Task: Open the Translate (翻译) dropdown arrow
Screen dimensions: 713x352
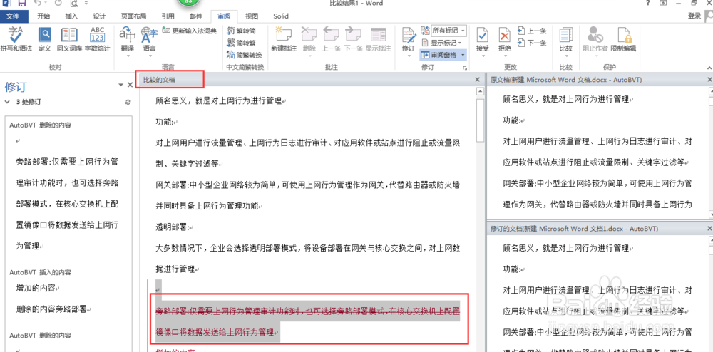Action: pyautogui.click(x=128, y=56)
